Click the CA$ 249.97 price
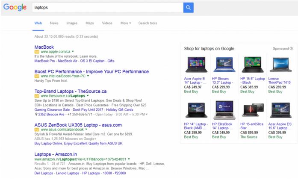Screen dimensions: 298x180 (x=193, y=87)
